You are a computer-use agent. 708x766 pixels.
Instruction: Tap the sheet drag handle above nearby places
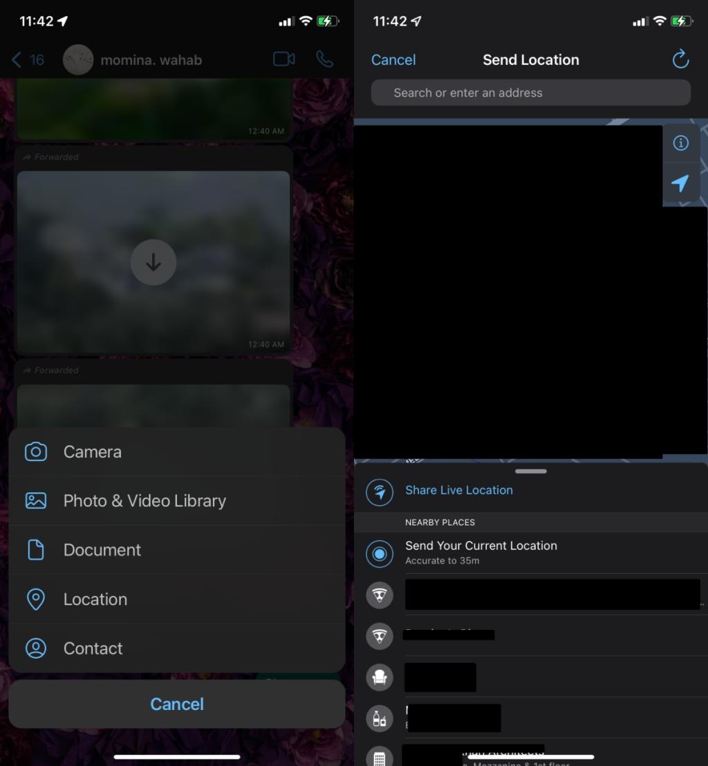tap(531, 471)
